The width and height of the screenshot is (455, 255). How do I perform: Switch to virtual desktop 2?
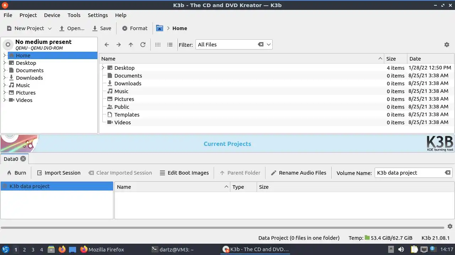click(24, 250)
